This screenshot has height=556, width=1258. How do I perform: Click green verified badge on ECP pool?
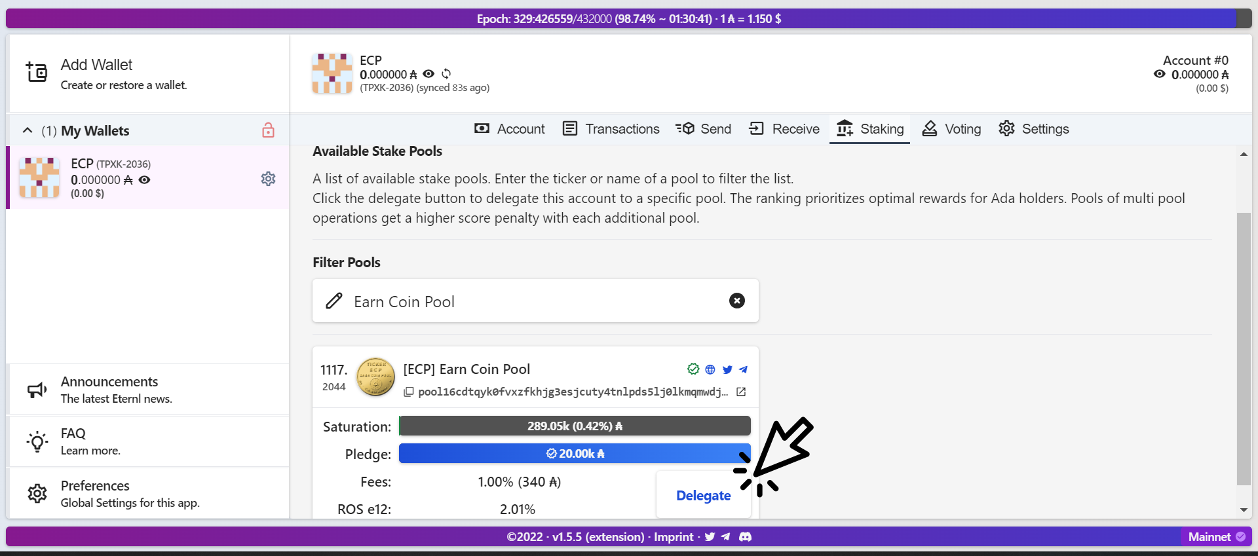(x=693, y=369)
